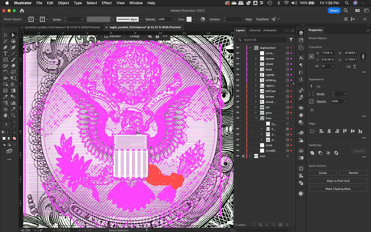Viewport: 371px width, 232px height.
Task: Select the Selection tool (black arrow)
Action: pyautogui.click(x=5, y=35)
